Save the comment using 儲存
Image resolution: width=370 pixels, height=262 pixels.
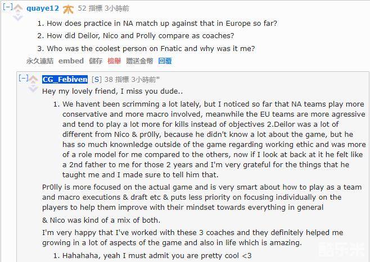pos(95,61)
